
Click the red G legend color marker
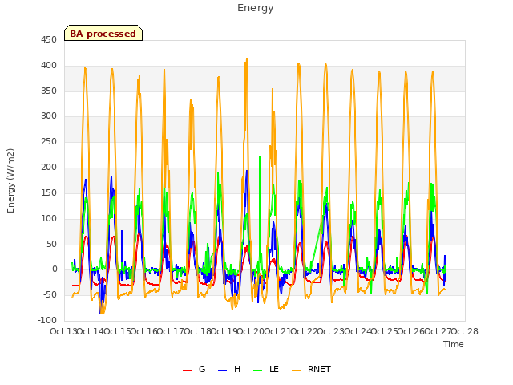[x=187, y=371]
